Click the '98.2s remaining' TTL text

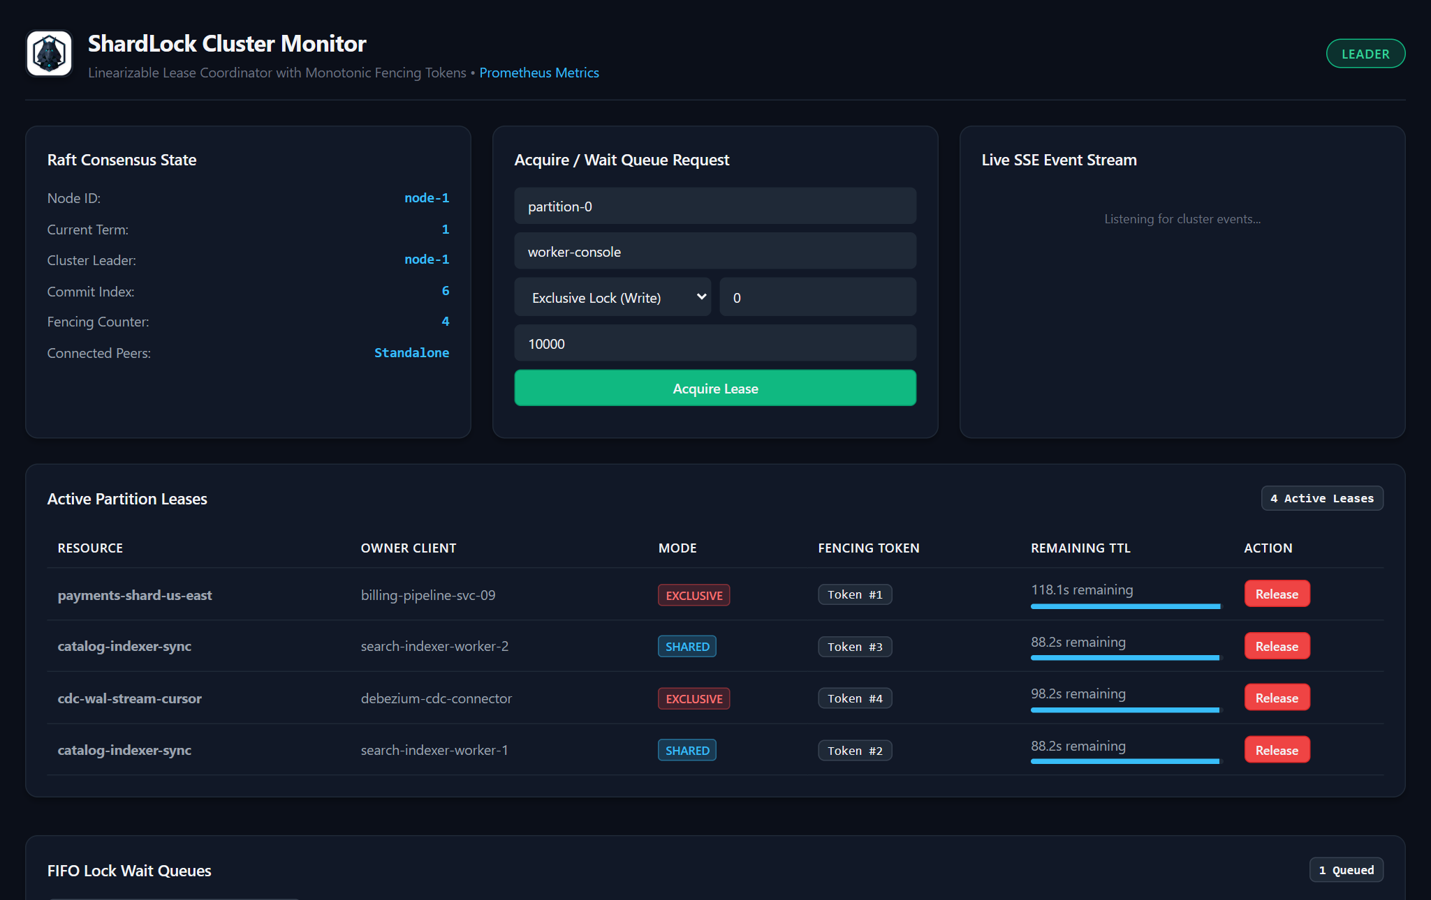[x=1078, y=693]
